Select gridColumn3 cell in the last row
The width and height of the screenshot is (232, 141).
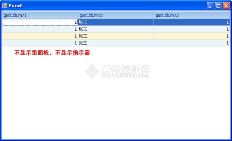pos(192,43)
